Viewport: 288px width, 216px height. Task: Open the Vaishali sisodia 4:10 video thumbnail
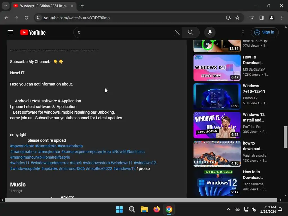[x=217, y=154]
